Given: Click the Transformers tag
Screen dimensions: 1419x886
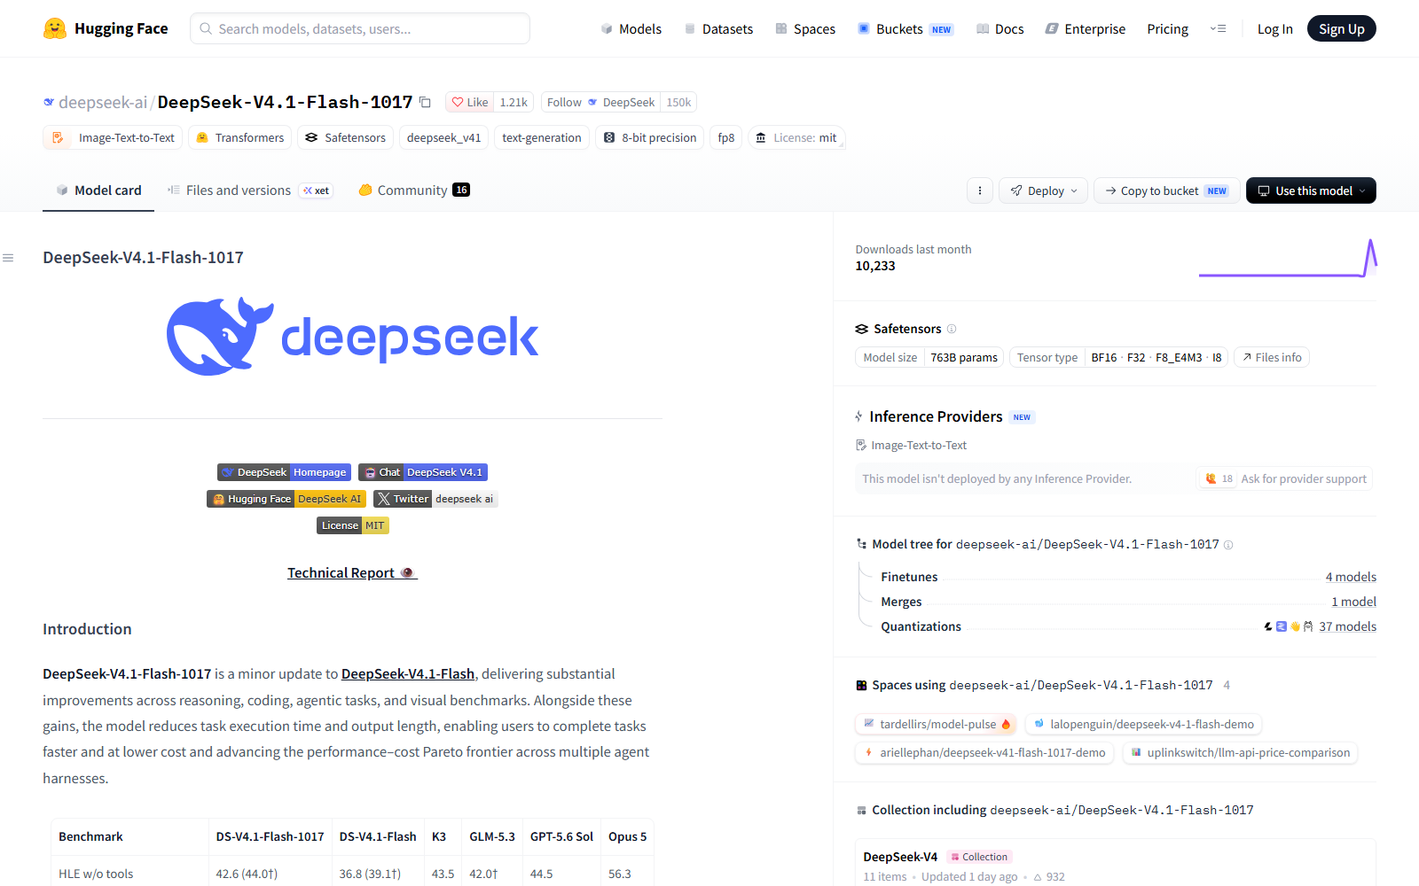Looking at the screenshot, I should (239, 137).
